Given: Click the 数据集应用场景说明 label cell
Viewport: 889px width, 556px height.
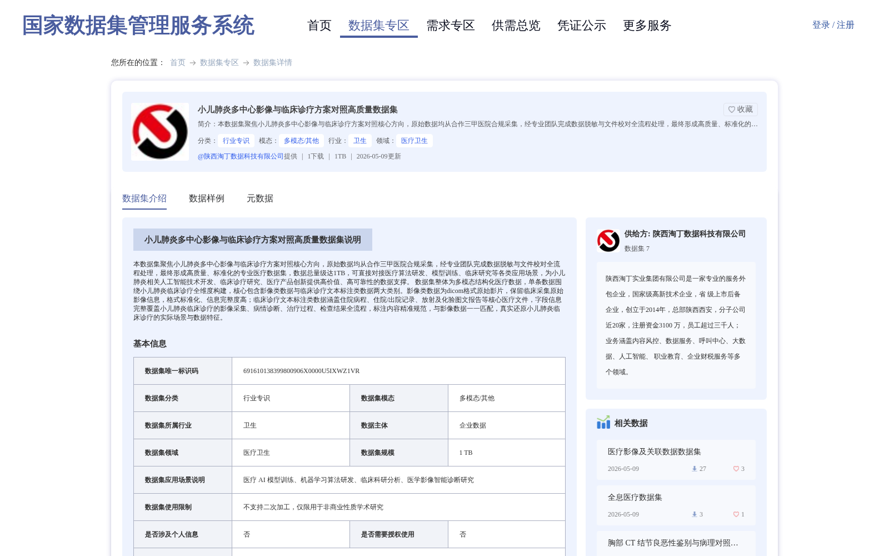Looking at the screenshot, I should [183, 480].
